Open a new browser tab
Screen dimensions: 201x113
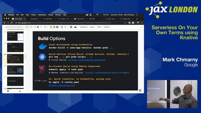pyautogui.click(x=137, y=19)
